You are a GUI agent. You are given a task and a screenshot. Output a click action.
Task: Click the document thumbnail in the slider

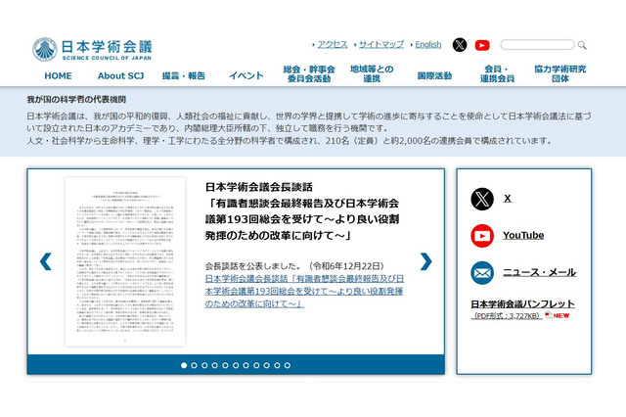(125, 261)
